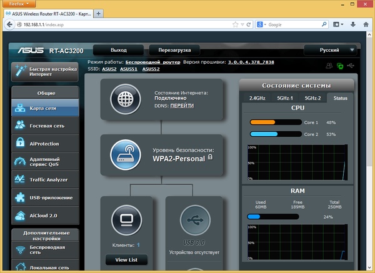Click the Core 1 CPU usage bar
This screenshot has width=375, height=273.
click(276, 122)
